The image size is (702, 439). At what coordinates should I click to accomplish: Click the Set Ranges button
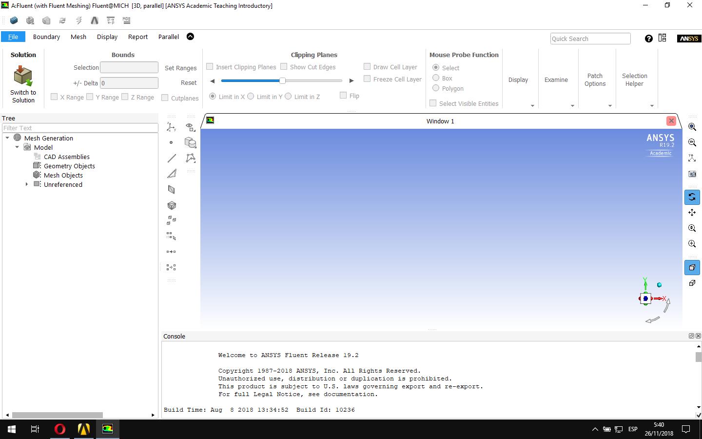click(x=180, y=68)
